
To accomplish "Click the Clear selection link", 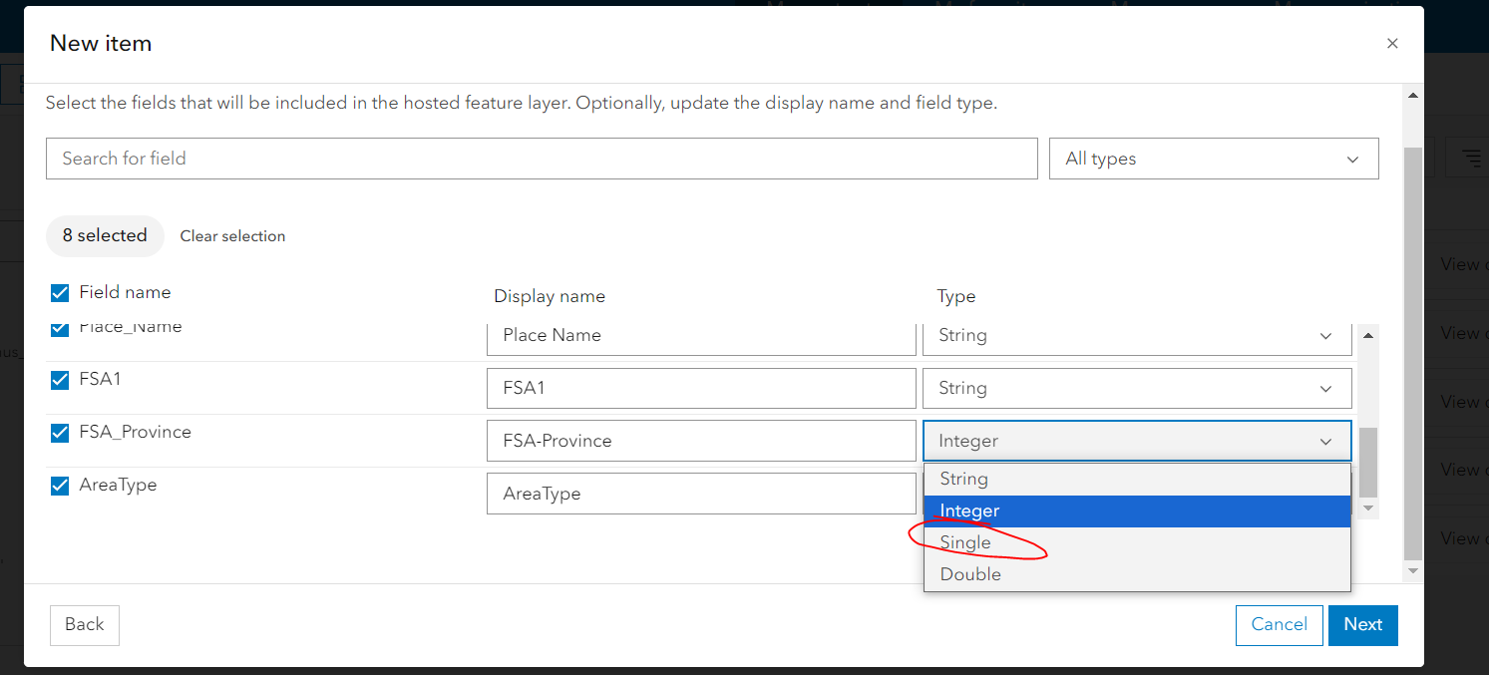I will [232, 236].
